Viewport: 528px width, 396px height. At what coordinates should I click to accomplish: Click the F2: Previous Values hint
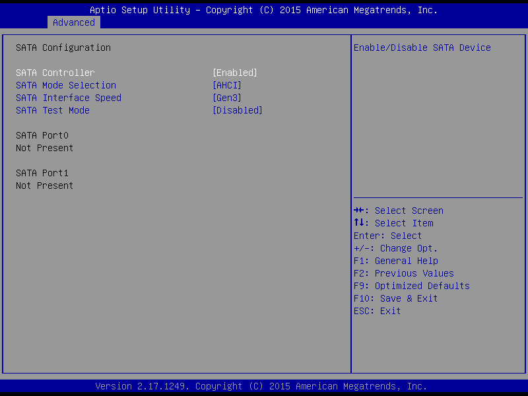point(404,273)
